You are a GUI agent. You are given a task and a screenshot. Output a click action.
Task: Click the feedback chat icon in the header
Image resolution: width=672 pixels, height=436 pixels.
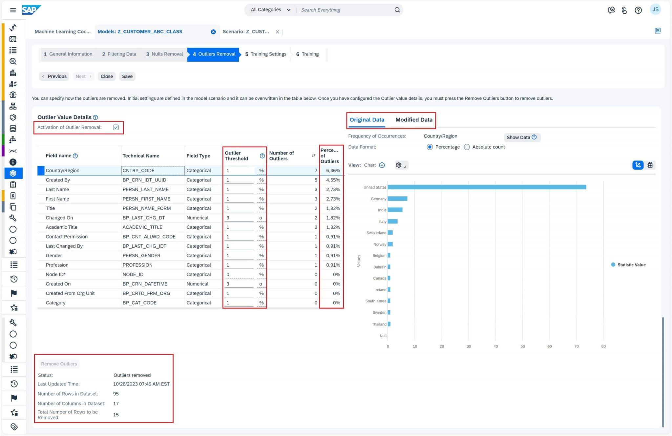pos(611,10)
